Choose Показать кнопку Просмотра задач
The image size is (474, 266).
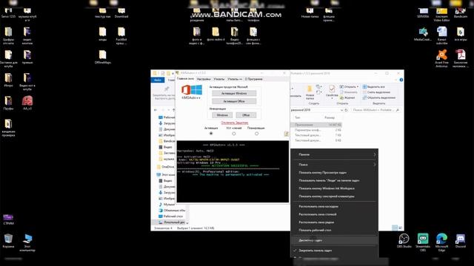334,172
